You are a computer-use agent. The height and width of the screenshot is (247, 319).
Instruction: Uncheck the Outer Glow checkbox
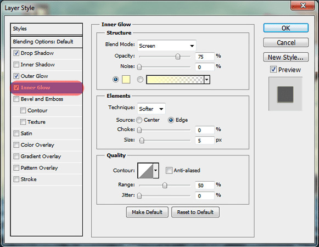point(16,76)
